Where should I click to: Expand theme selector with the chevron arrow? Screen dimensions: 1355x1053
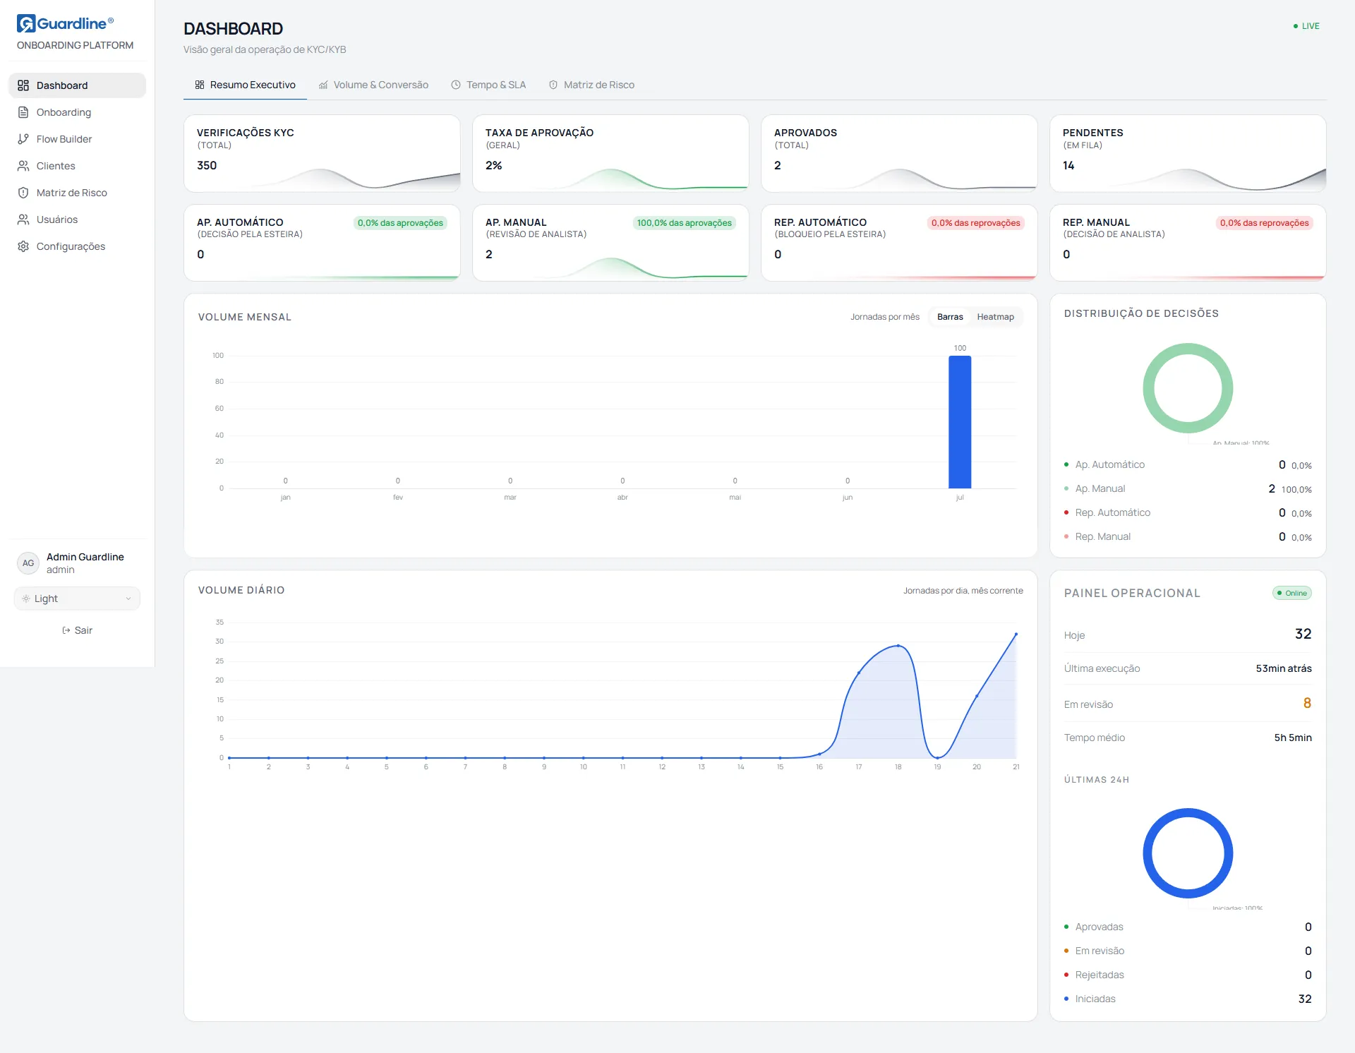[x=128, y=598]
